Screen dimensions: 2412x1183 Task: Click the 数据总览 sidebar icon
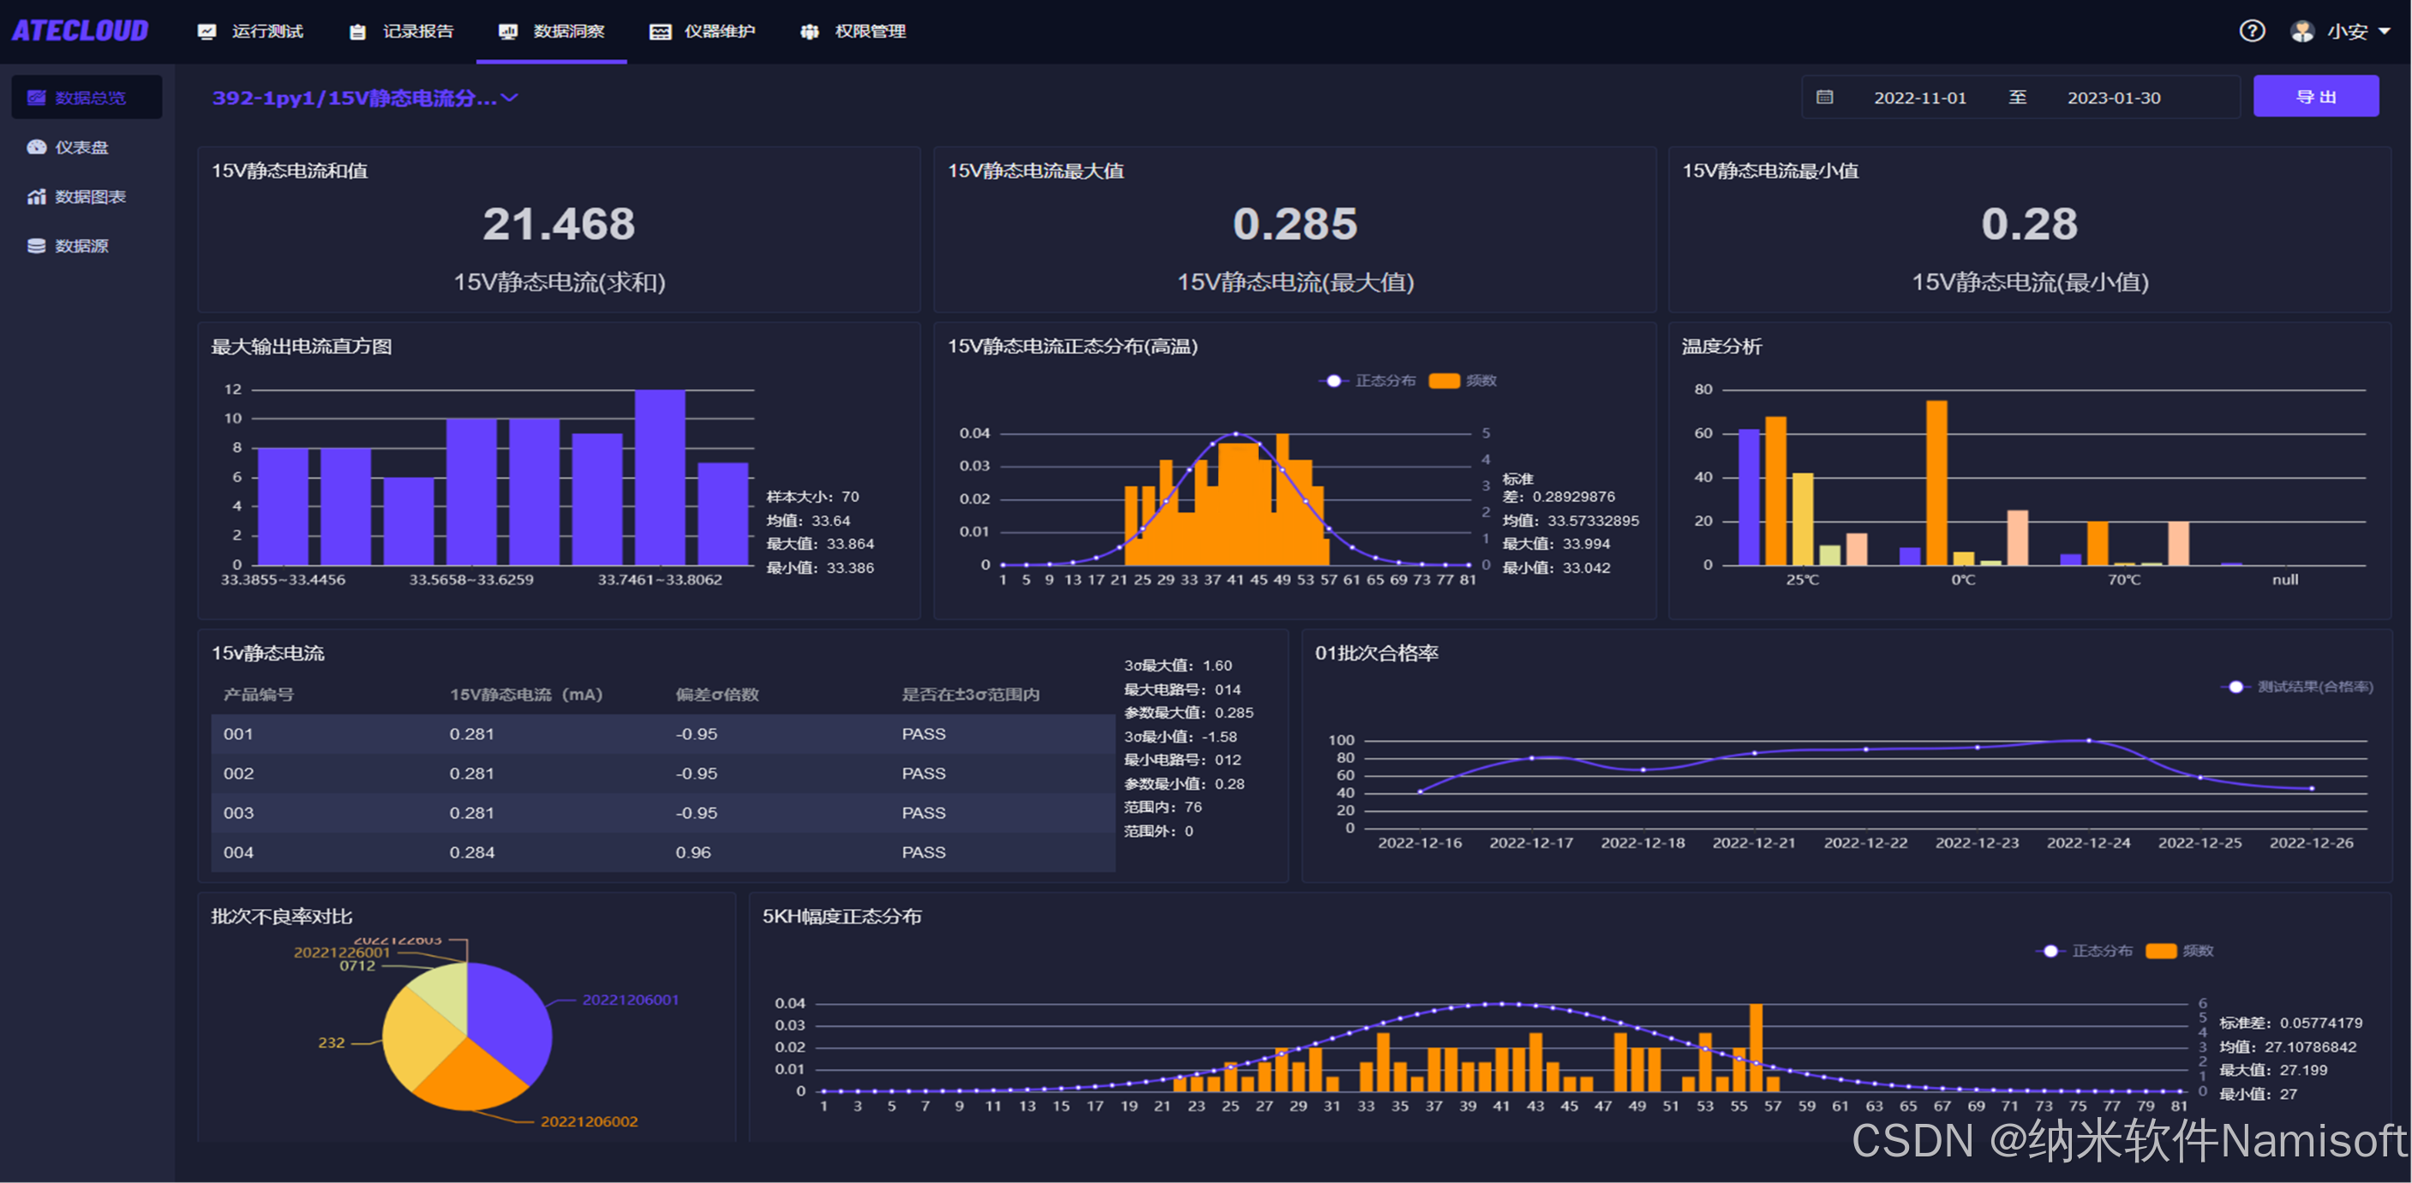pos(37,98)
